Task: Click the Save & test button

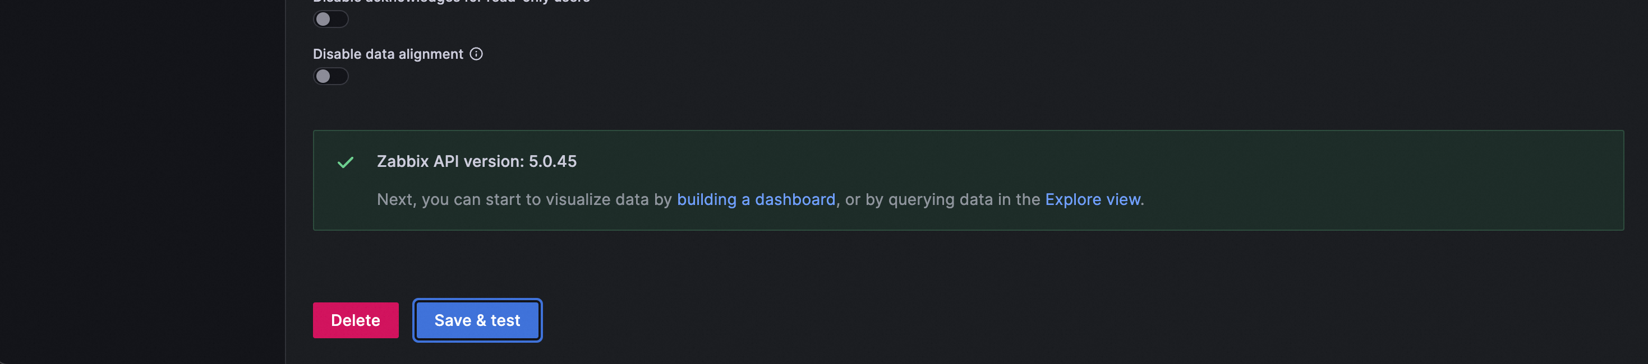Action: tap(477, 320)
